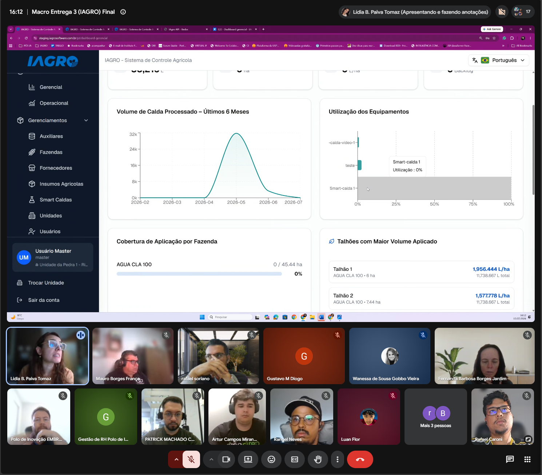Click AGUA CLA 100 coverage progress bar

[199, 274]
